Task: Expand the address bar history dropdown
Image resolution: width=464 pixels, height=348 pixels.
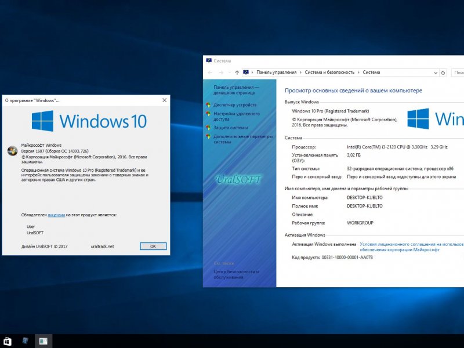Action: point(436,73)
